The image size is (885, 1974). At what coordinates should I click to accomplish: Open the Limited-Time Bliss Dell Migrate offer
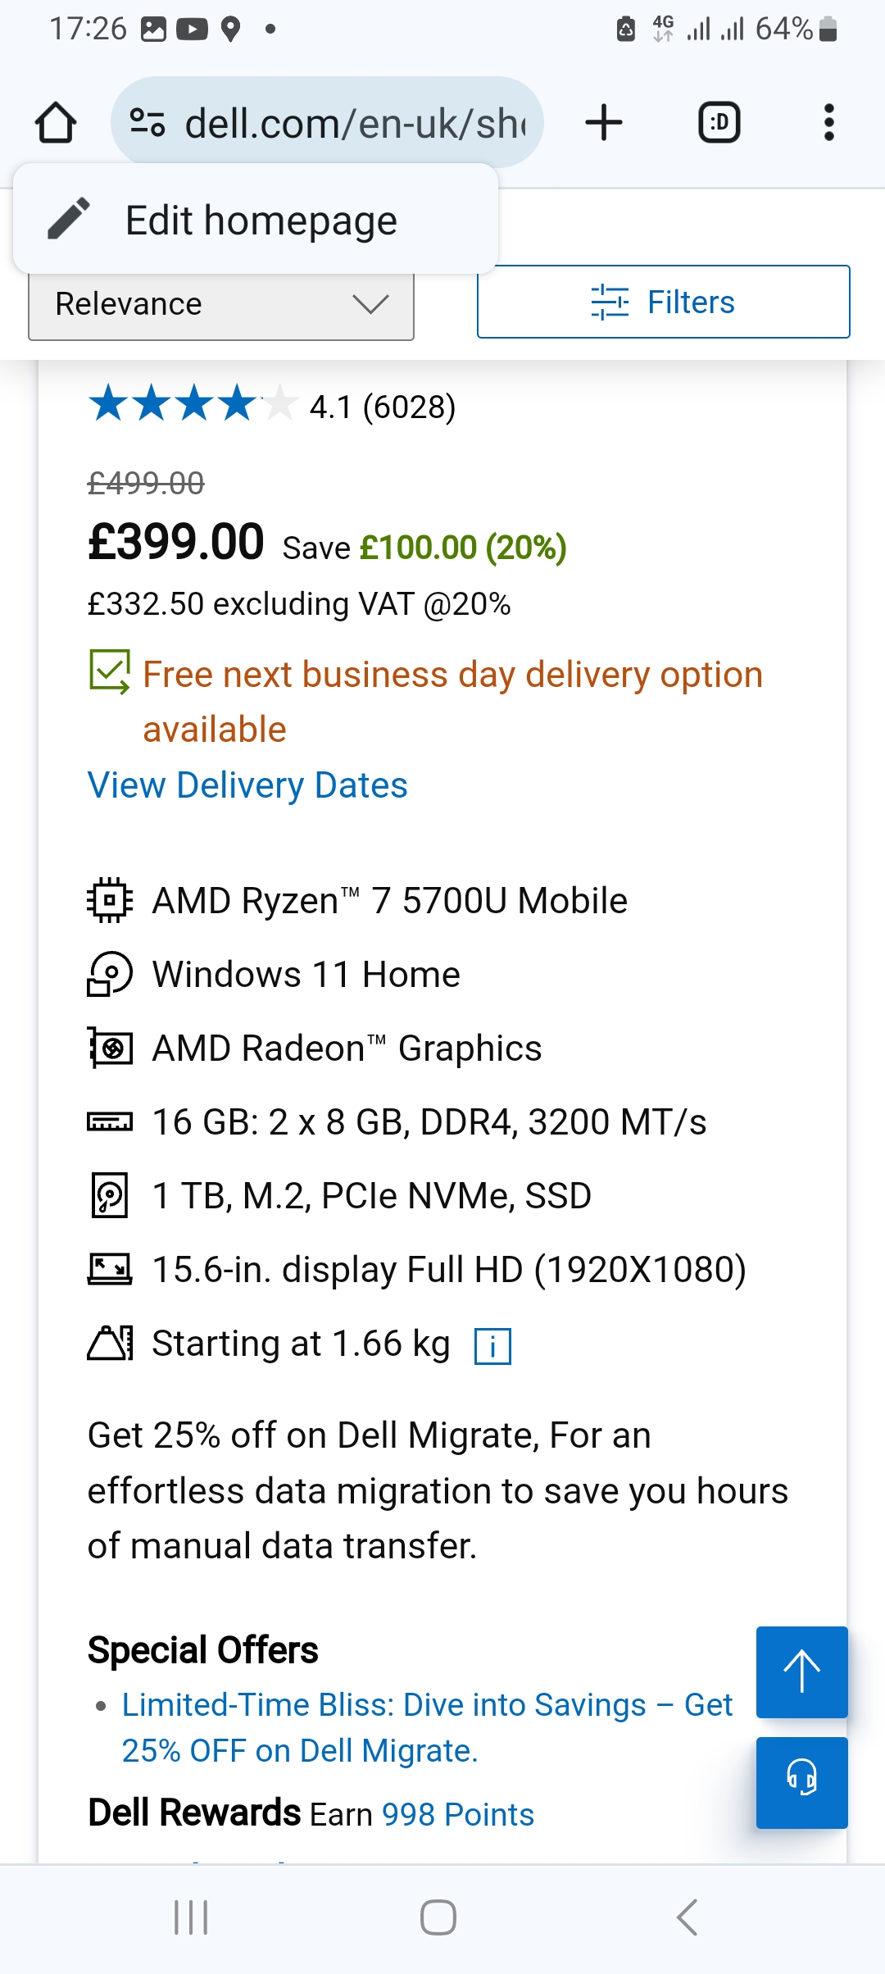[427, 1727]
